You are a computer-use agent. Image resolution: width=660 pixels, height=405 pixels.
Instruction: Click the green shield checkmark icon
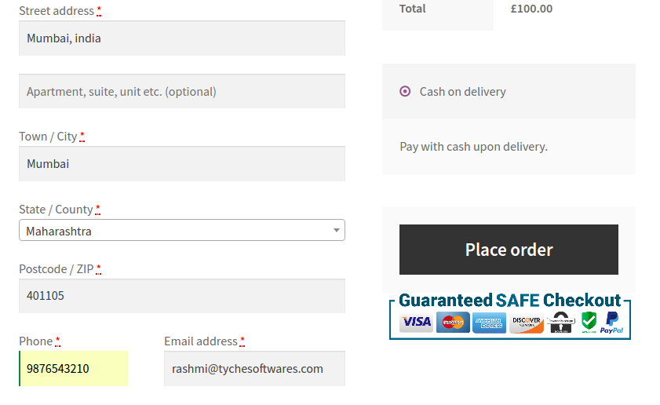[589, 322]
